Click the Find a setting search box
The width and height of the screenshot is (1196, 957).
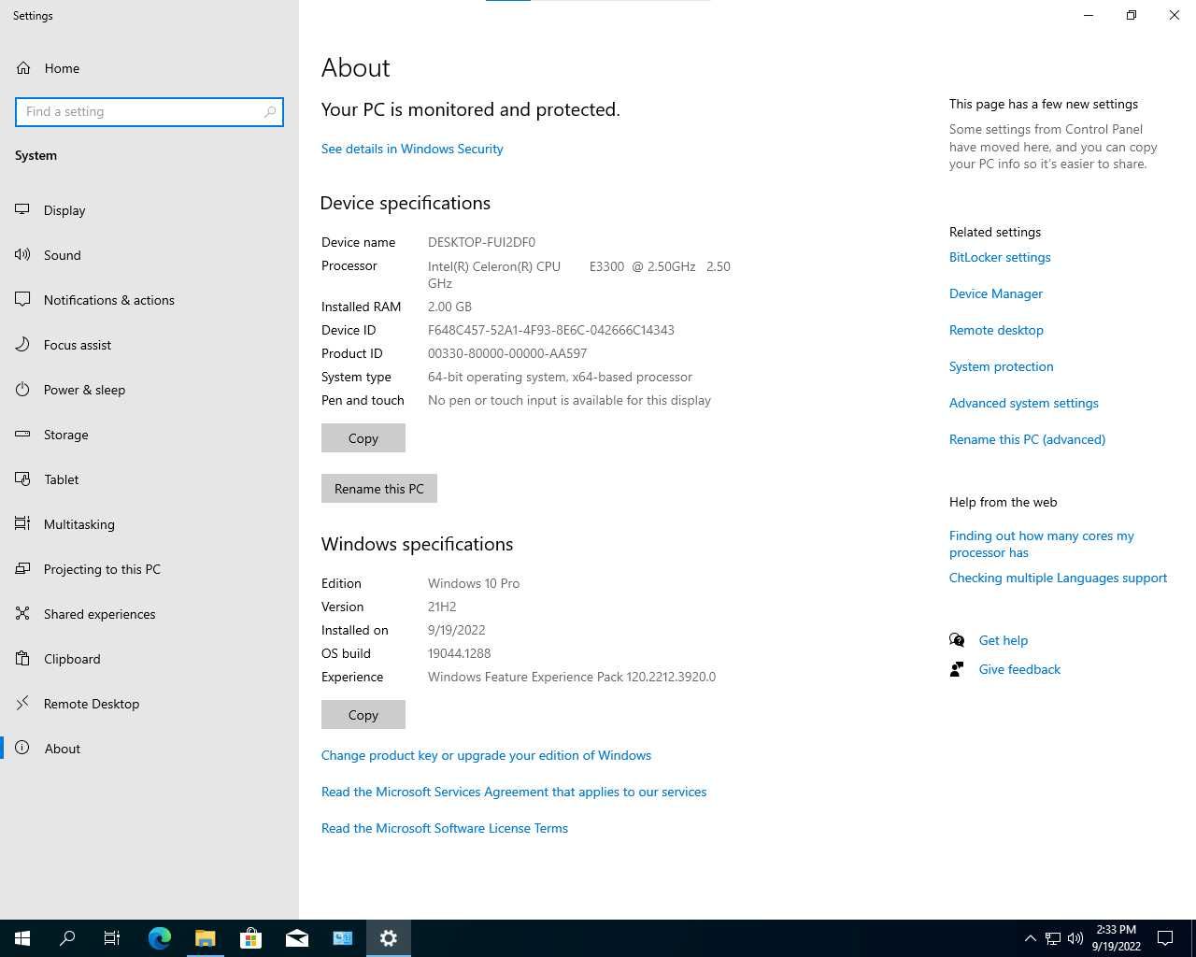(149, 112)
